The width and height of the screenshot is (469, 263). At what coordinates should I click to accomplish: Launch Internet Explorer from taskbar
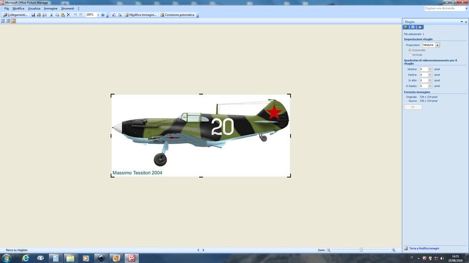[x=26, y=258]
